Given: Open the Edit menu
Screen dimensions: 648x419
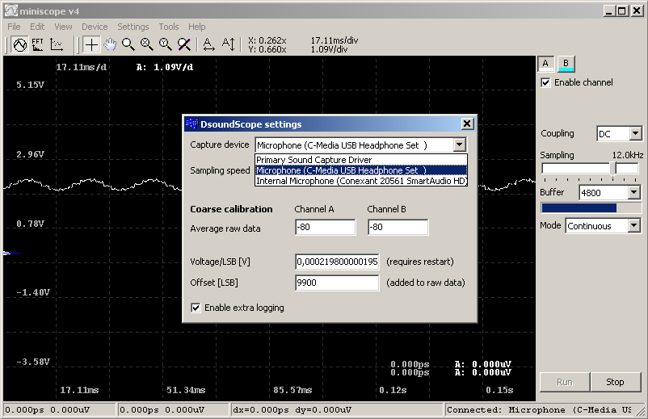Looking at the screenshot, I should [37, 27].
